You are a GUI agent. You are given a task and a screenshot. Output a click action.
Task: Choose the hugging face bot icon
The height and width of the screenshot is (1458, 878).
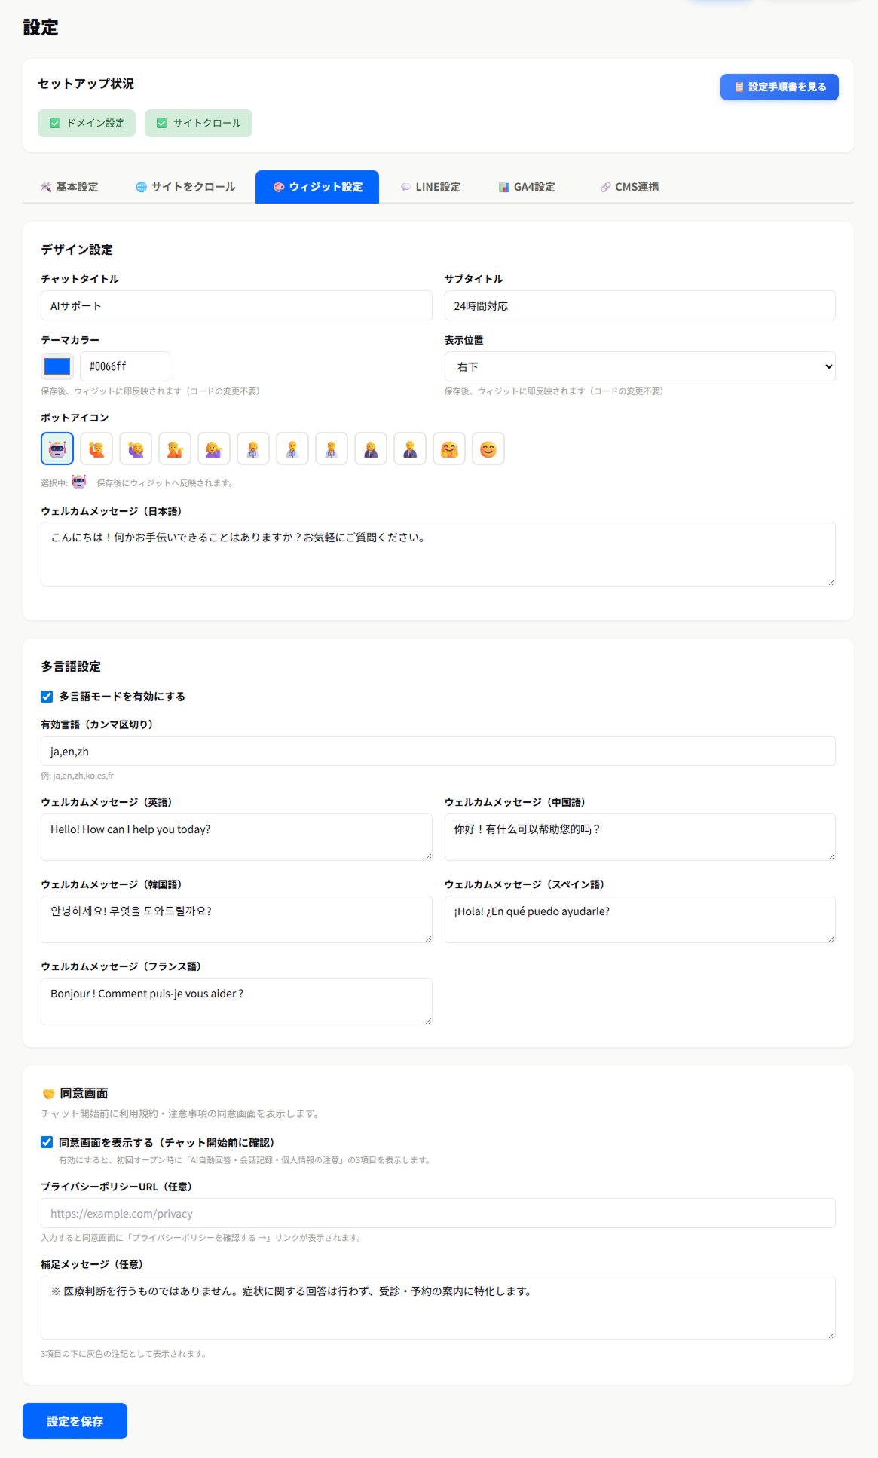click(449, 449)
